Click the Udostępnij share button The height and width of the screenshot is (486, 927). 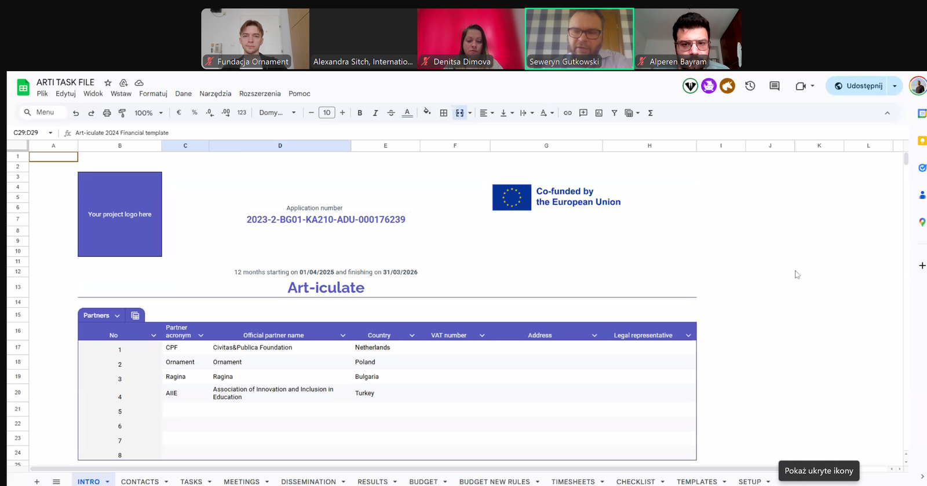858,86
